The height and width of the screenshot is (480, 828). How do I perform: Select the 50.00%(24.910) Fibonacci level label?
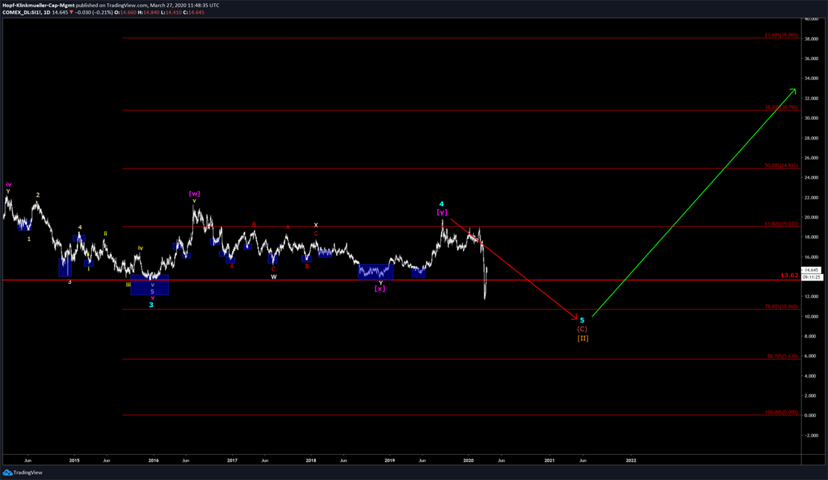pos(780,166)
